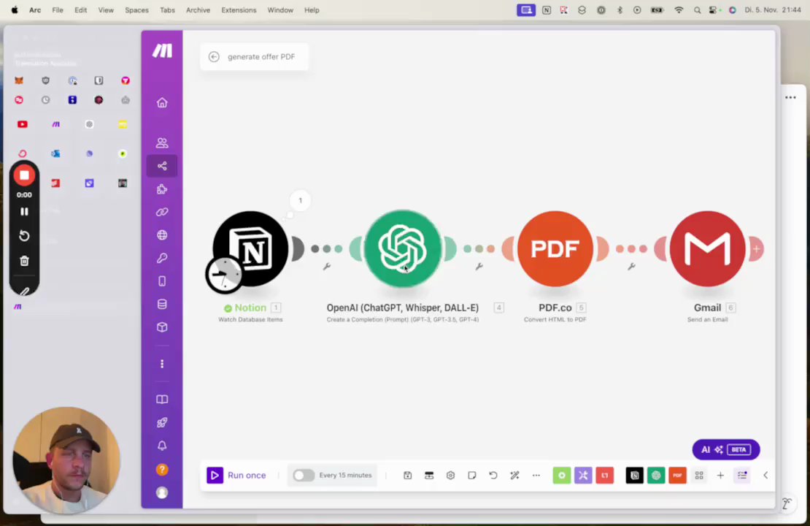Click the purple Tools icon
Screen dimensions: 810x526
tap(583, 476)
